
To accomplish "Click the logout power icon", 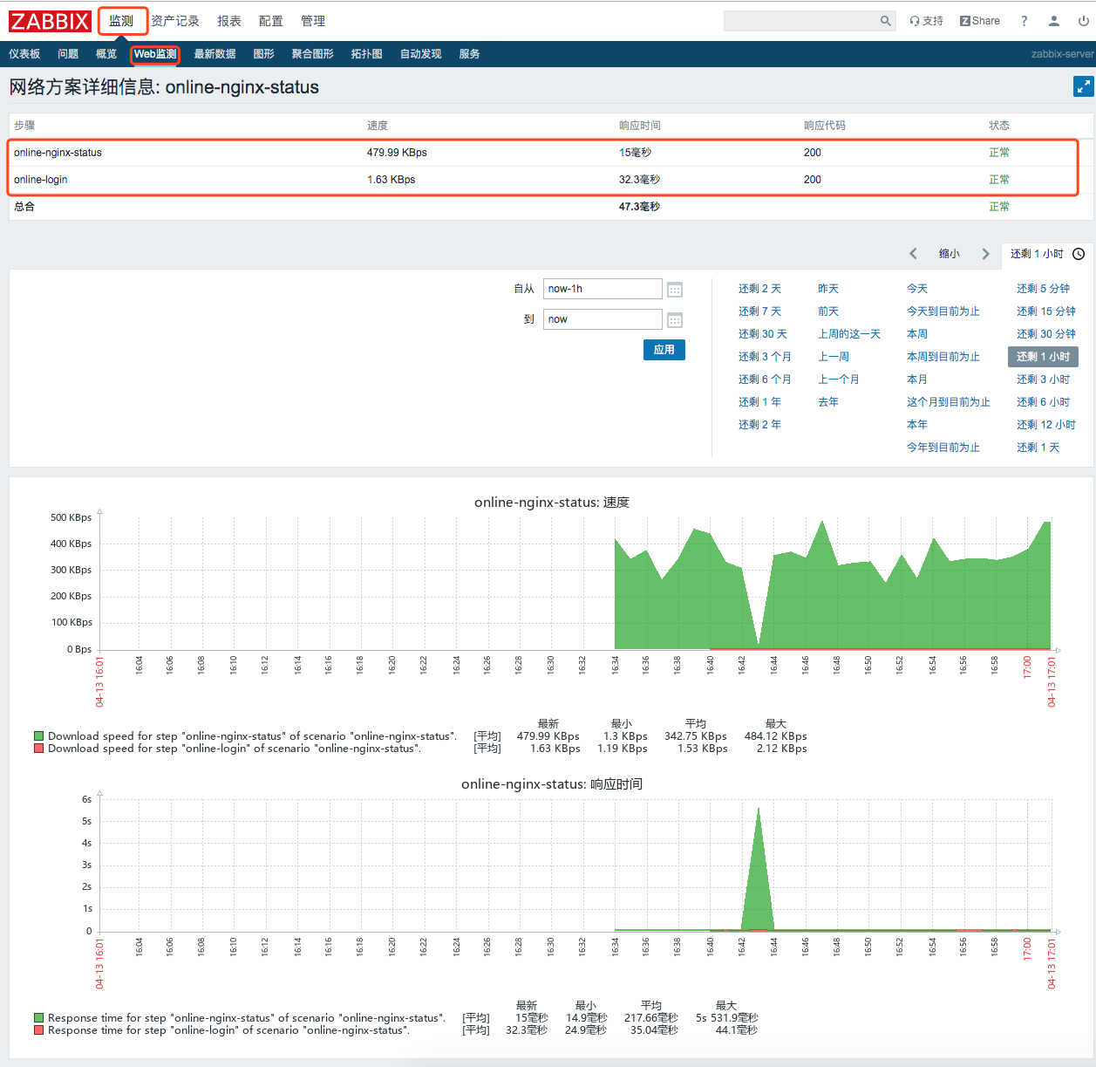I will [x=1083, y=21].
